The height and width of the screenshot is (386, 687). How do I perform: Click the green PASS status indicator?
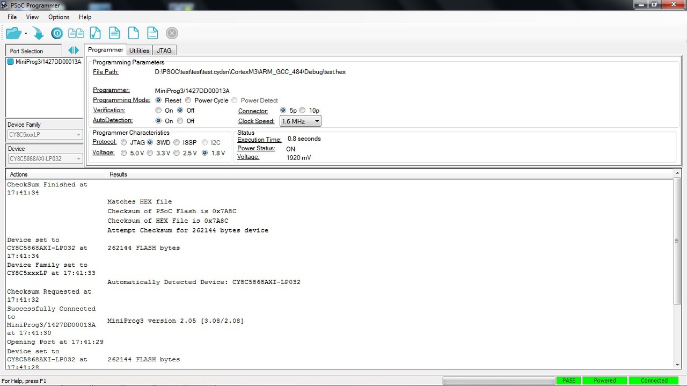[569, 381]
